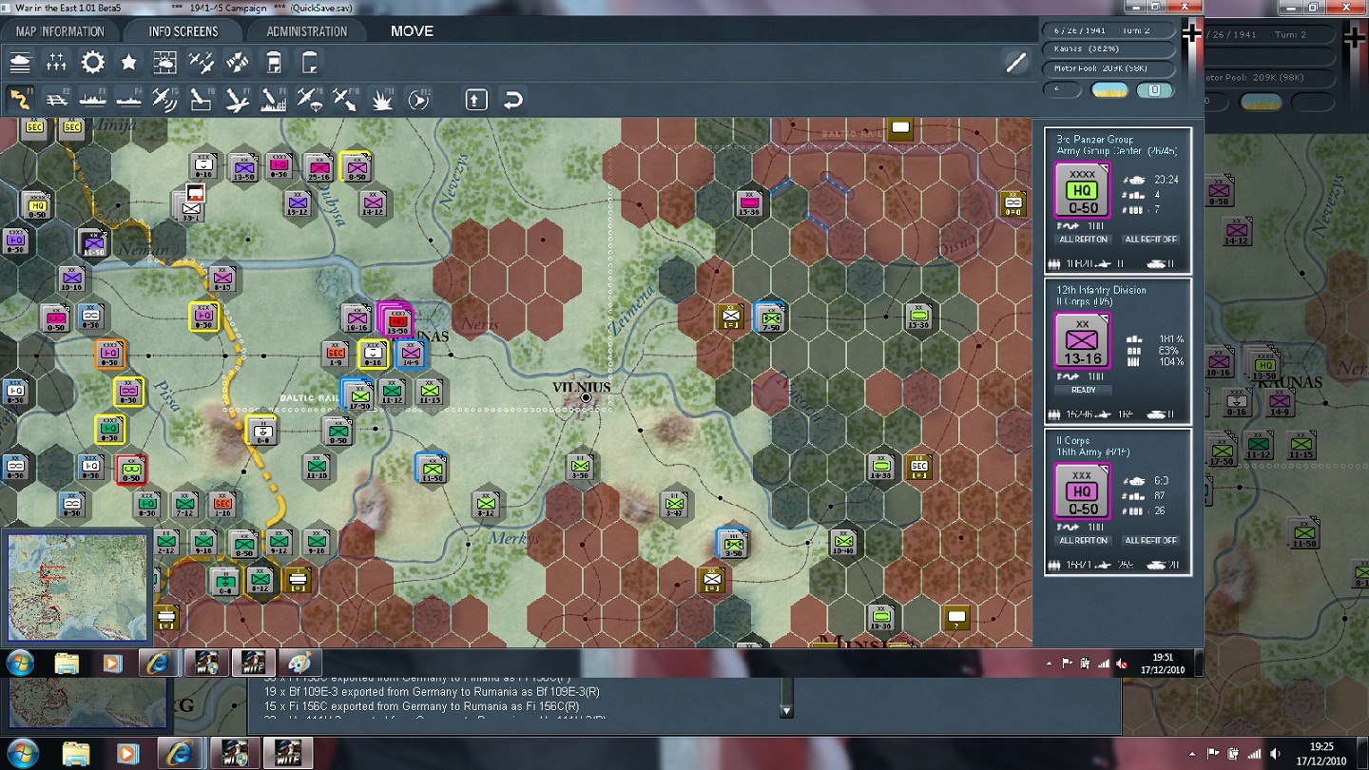1369x770 pixels.
Task: Select the 10-40 unit counter on the map
Action: [843, 542]
